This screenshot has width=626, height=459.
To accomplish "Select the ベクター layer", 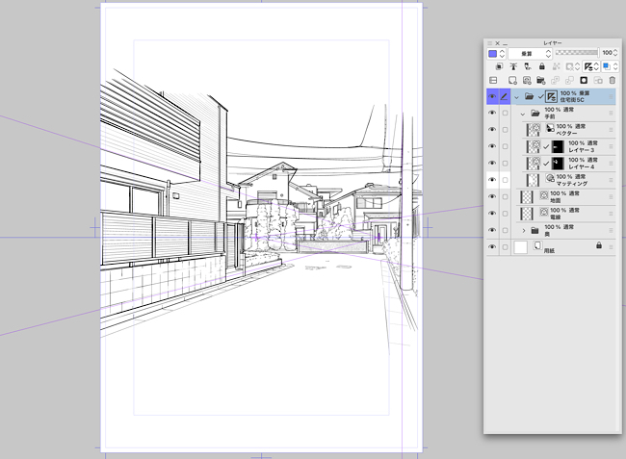I will (x=569, y=130).
